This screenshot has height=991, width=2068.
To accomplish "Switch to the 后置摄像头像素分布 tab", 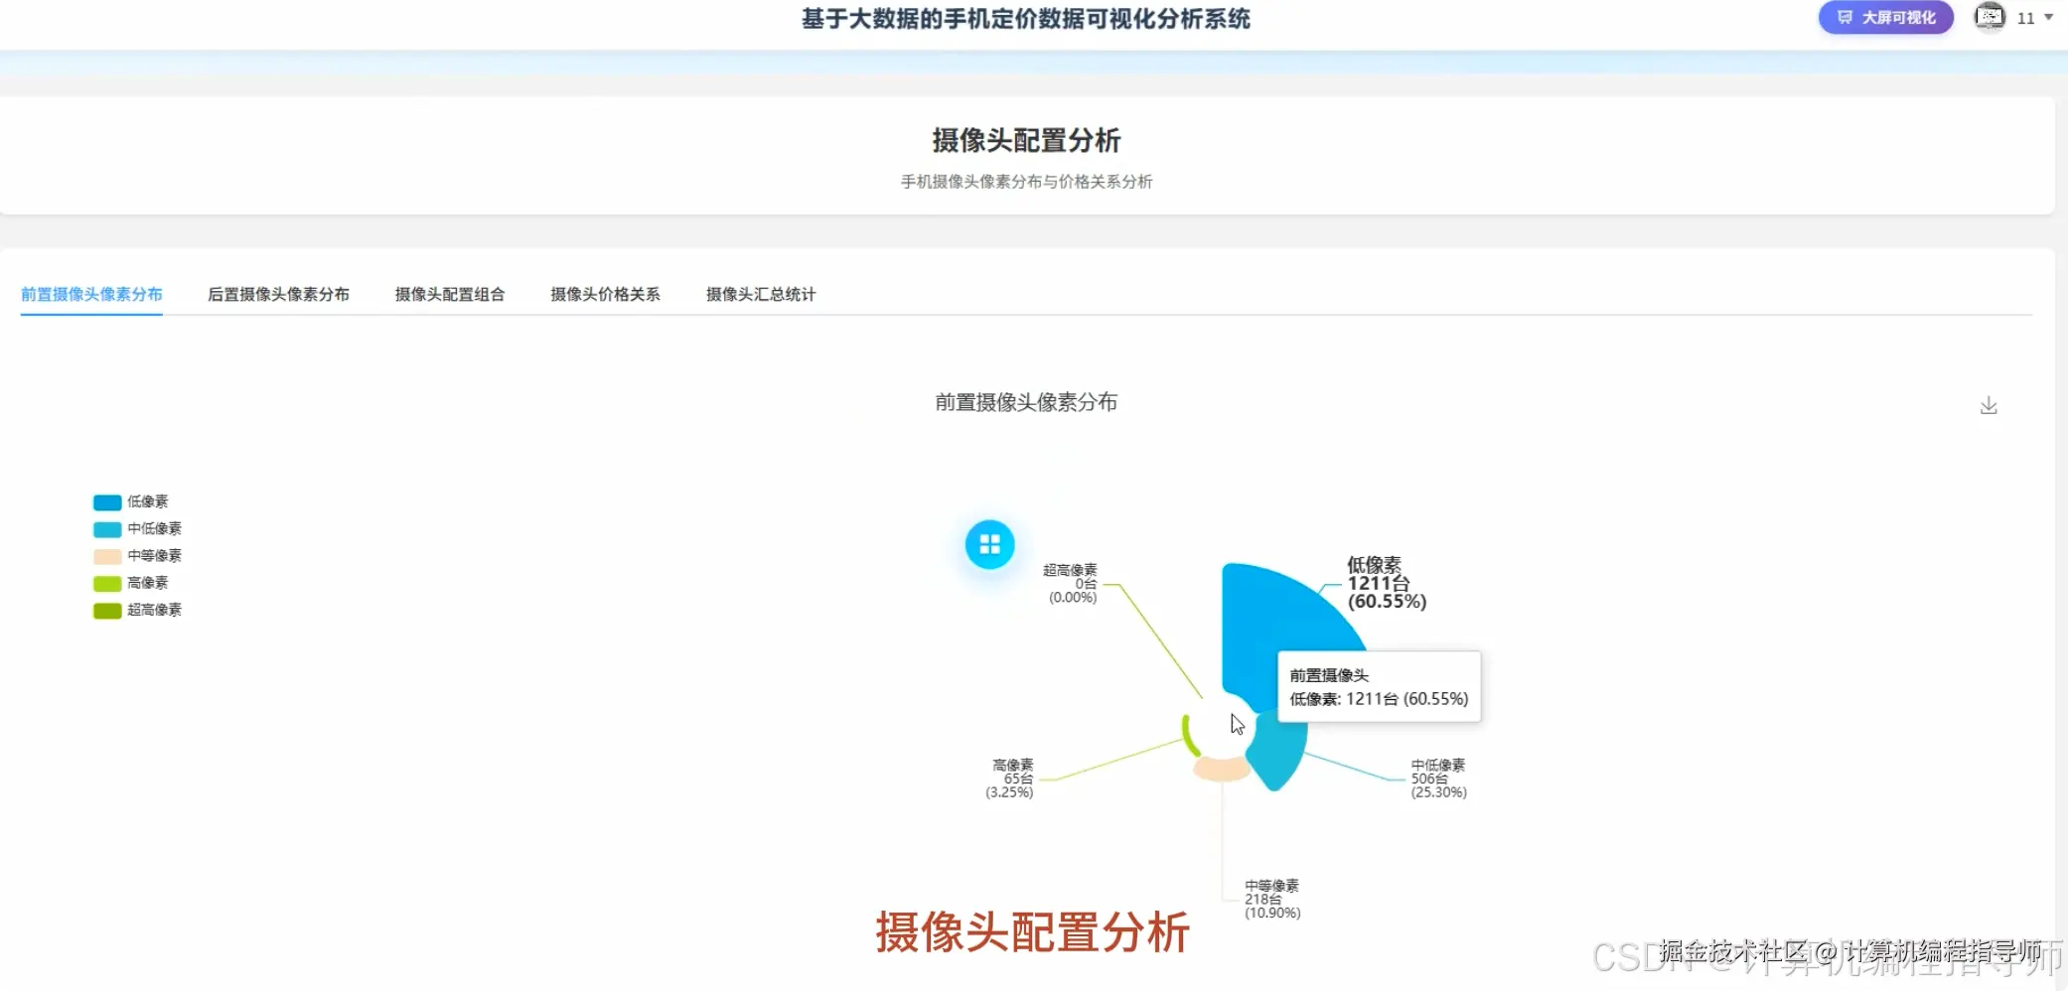I will pos(279,293).
